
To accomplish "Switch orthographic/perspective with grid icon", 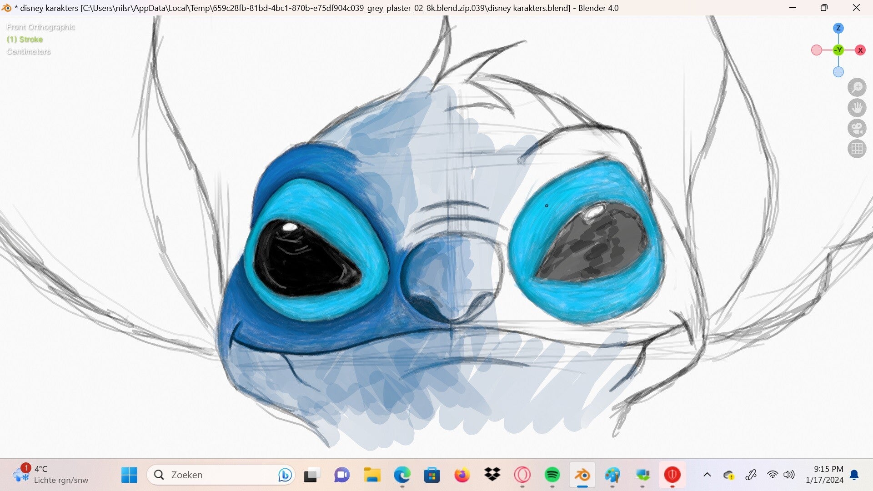I will (857, 149).
